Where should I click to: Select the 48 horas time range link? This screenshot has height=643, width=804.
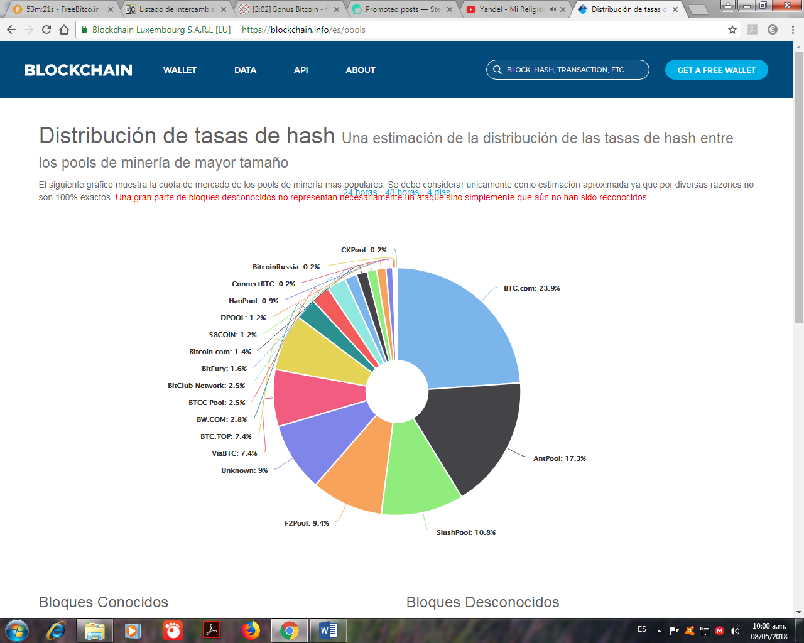tap(402, 192)
